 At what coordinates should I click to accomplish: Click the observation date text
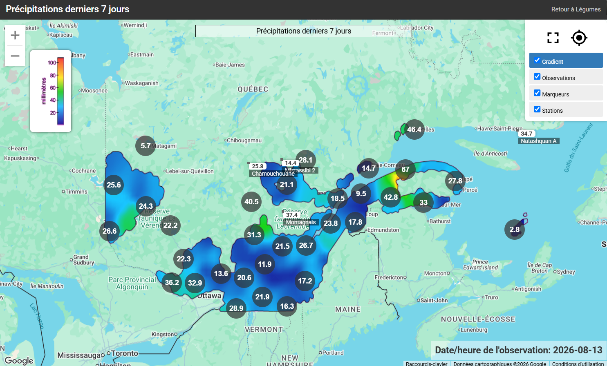point(519,350)
